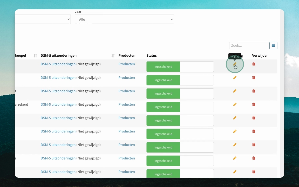Open the seventh row's edit pencil

coord(235,145)
